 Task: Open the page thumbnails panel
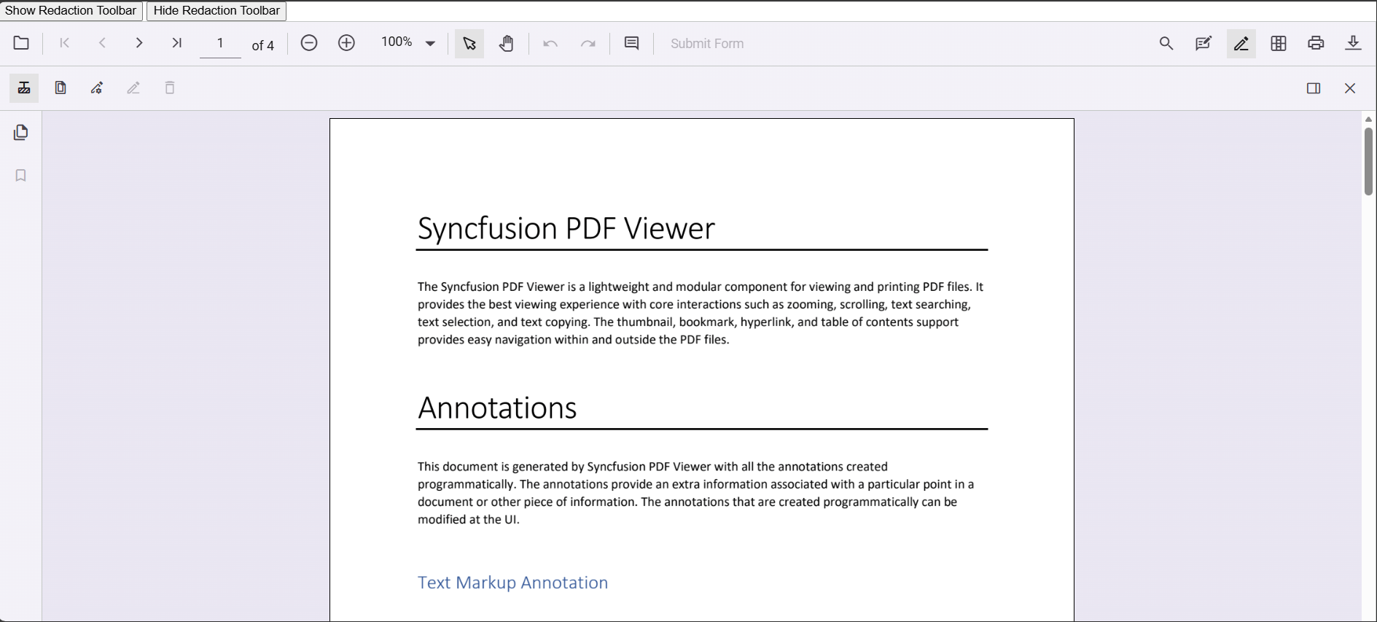(x=21, y=133)
